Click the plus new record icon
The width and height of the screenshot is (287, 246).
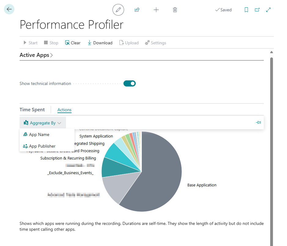156,10
